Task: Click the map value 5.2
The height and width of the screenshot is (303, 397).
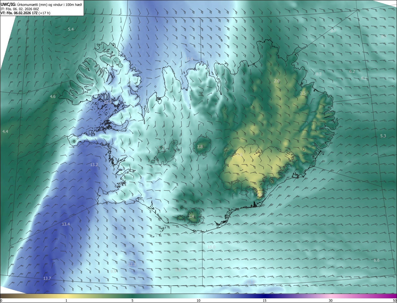Action: coord(161,148)
